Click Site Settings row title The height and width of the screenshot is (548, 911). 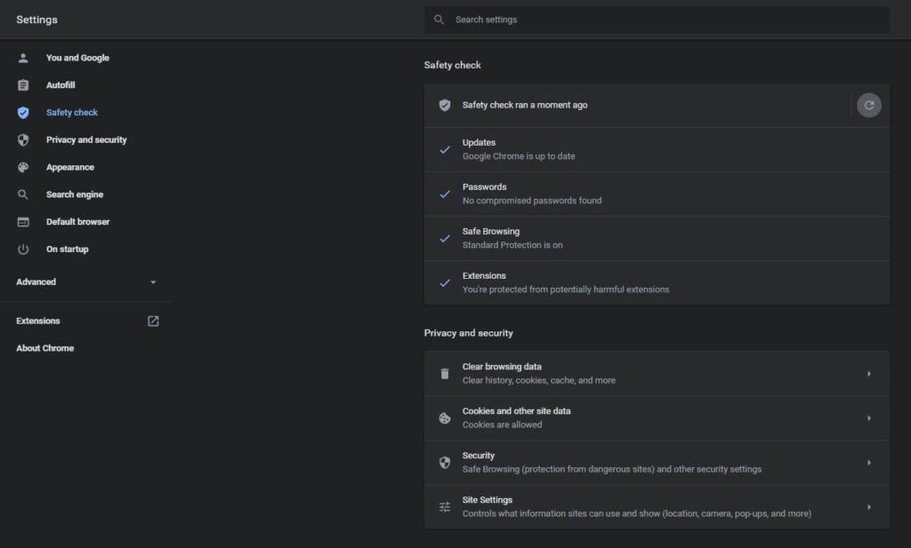(x=488, y=500)
